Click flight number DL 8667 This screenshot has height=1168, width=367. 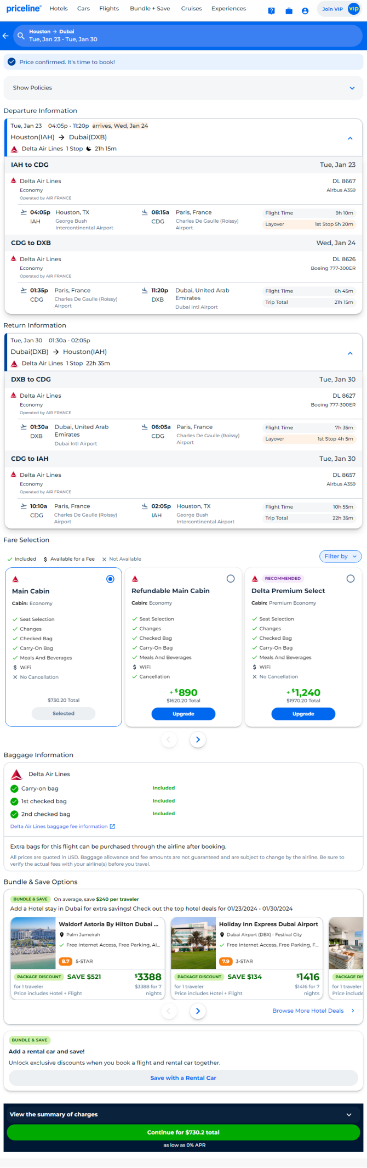[344, 181]
